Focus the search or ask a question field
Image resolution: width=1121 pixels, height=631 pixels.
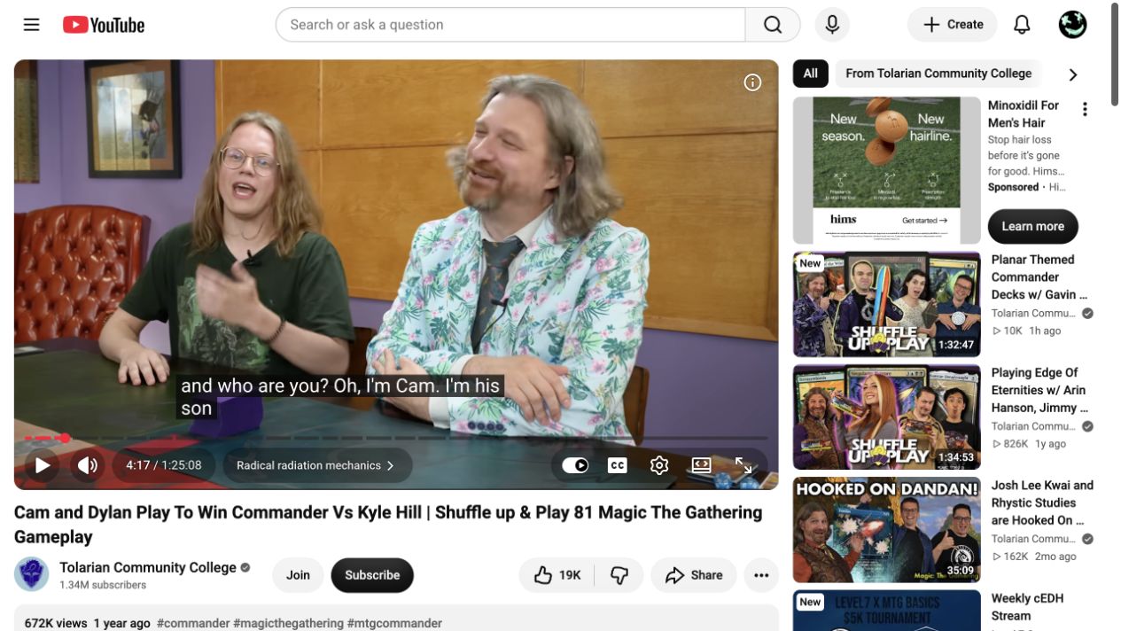coord(510,25)
